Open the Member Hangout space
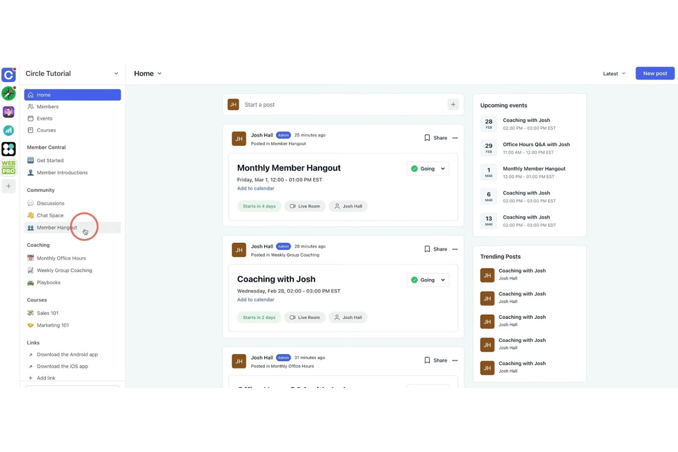 [56, 228]
